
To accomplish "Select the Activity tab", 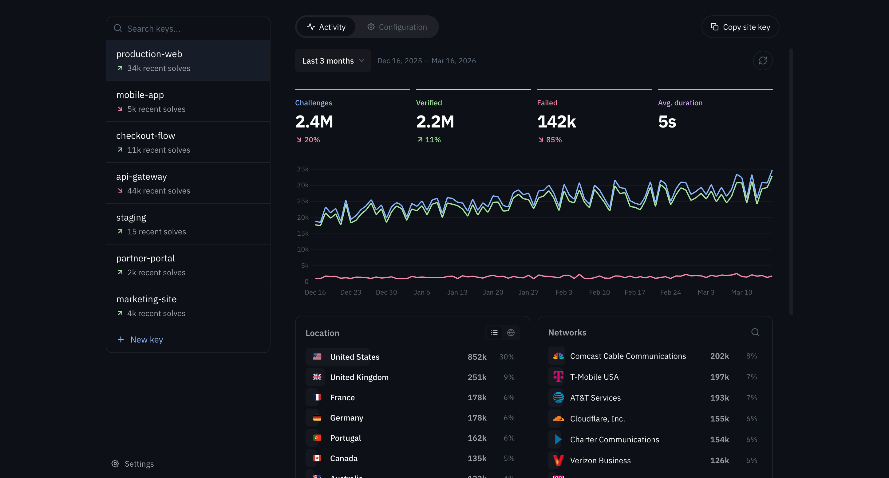I will [x=326, y=26].
